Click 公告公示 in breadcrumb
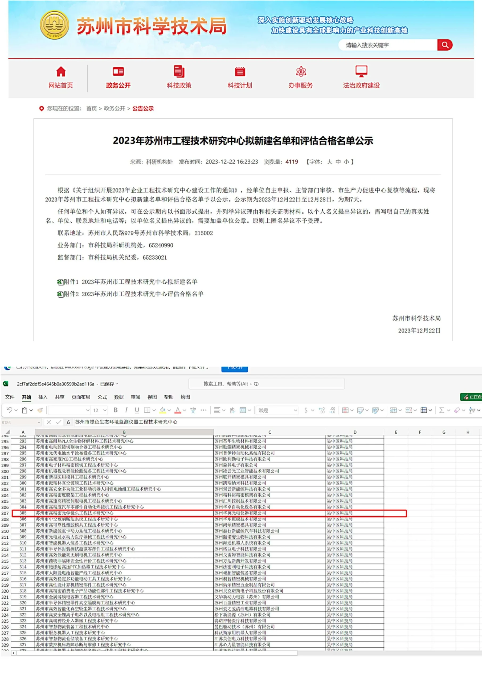The height and width of the screenshot is (682, 482). [143, 108]
